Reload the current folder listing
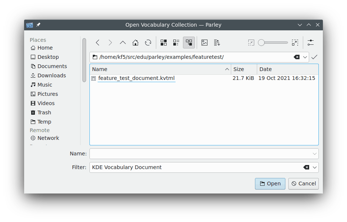 pyautogui.click(x=148, y=43)
